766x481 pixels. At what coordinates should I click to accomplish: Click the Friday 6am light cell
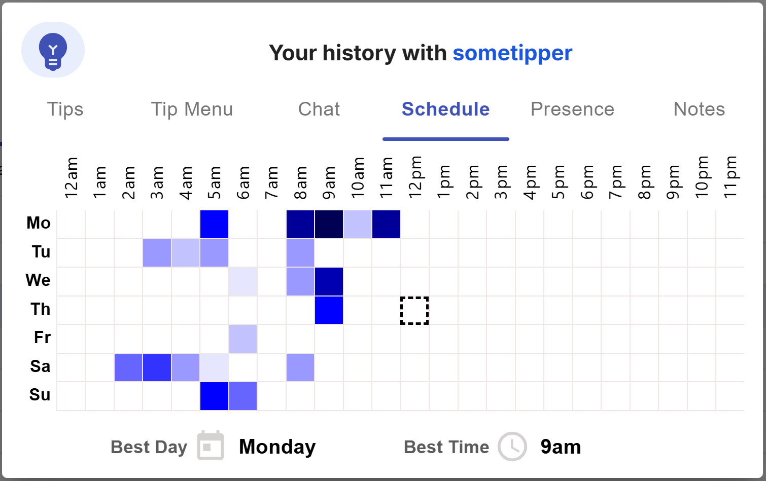click(243, 339)
